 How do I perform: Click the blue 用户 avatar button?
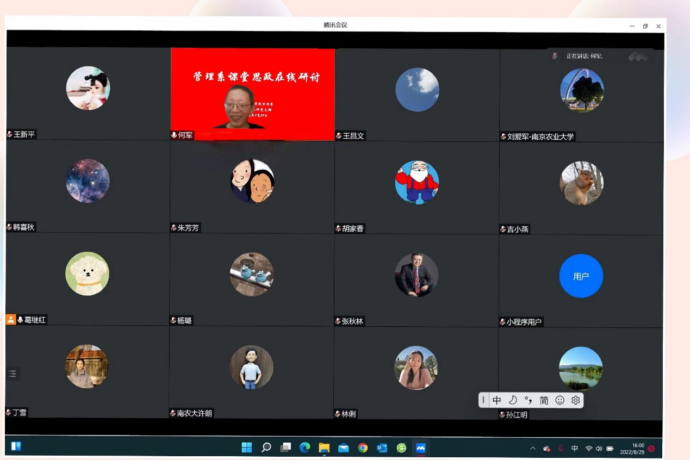tap(581, 276)
